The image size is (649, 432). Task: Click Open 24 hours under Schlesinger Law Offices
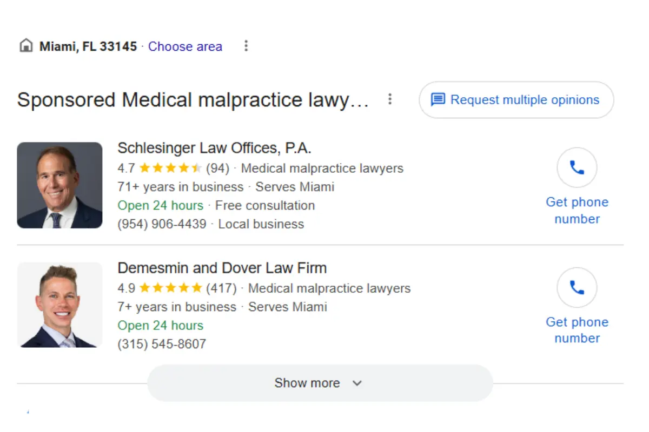pos(160,206)
